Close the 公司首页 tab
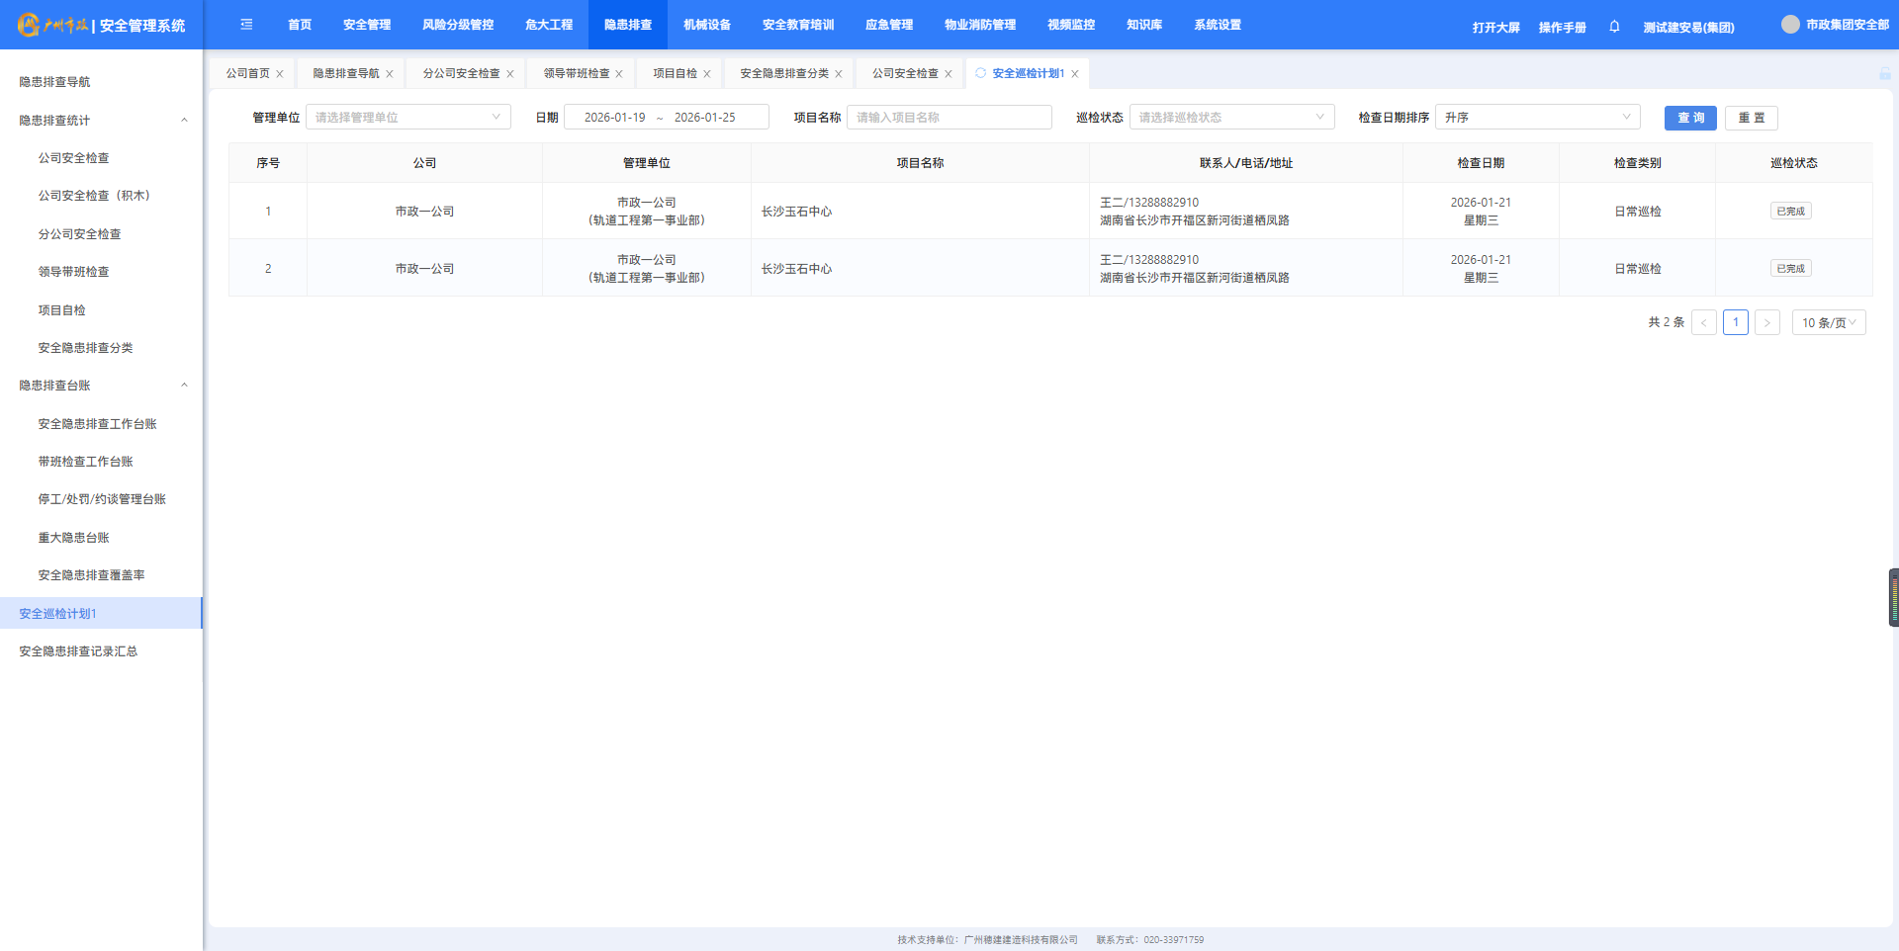Screen dimensions: 1899x951 pyautogui.click(x=280, y=74)
